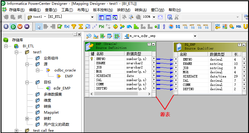The image size is (249, 133).
Task: Add an AMG SQ transformation
Action: 206,27
